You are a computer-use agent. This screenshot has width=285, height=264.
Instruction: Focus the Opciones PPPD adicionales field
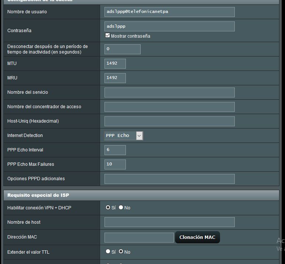pyautogui.click(x=169, y=179)
